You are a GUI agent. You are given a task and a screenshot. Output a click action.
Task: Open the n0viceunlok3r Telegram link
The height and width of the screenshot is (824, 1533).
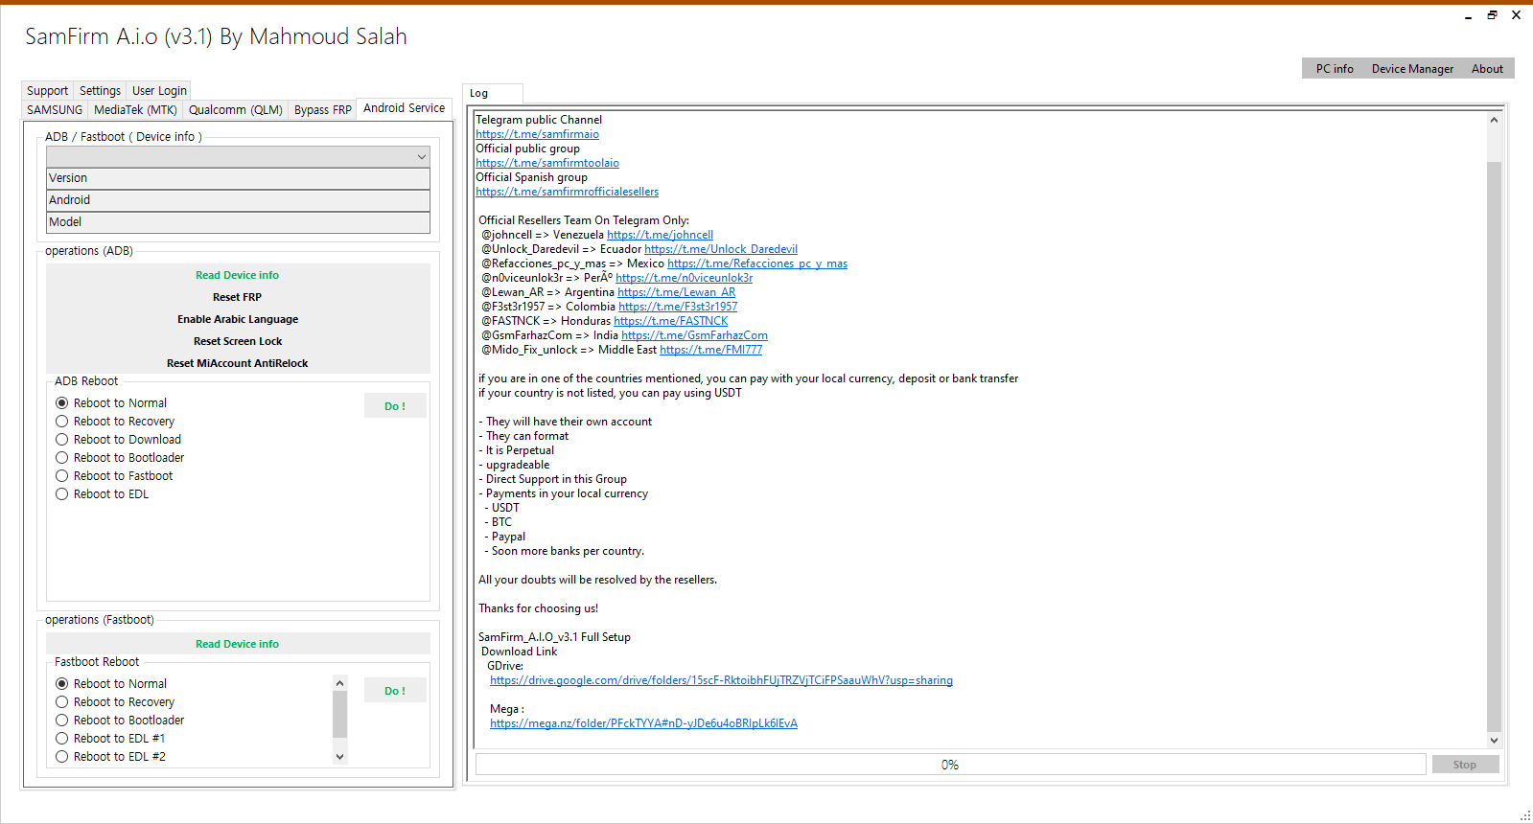684,278
